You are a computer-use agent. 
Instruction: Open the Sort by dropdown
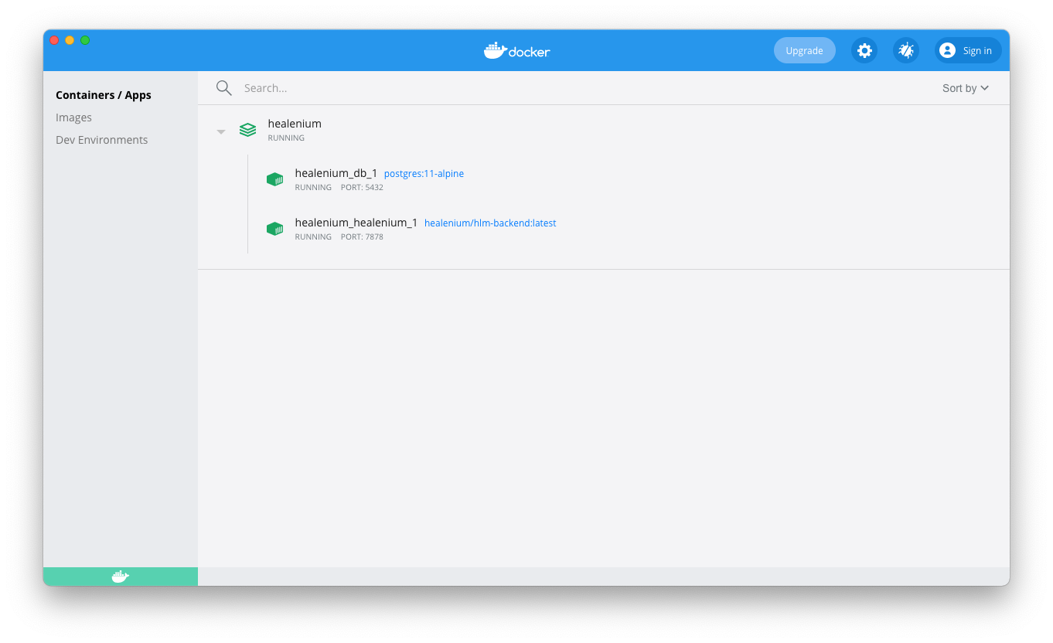pos(965,87)
